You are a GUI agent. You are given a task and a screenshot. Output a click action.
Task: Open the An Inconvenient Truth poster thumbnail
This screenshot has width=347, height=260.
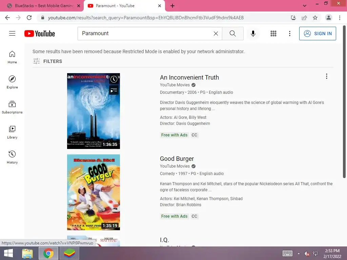(x=94, y=111)
